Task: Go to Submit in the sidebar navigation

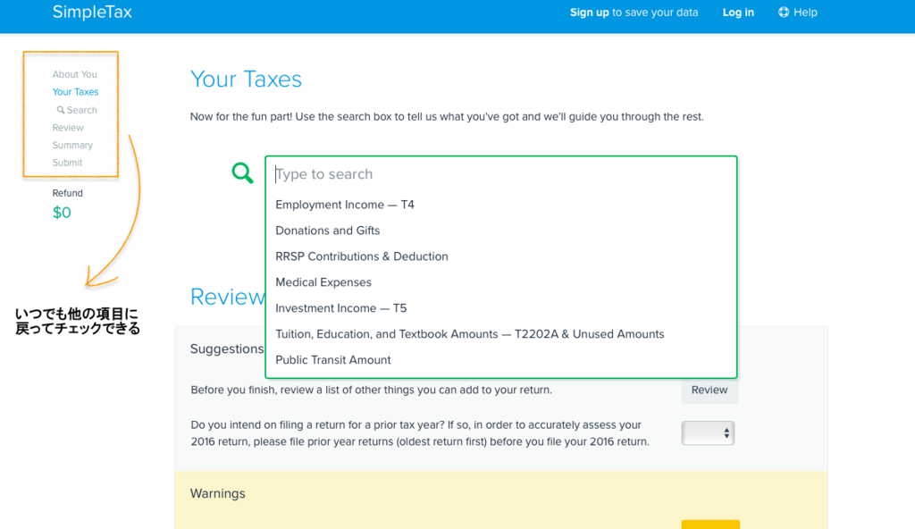Action: click(x=67, y=163)
